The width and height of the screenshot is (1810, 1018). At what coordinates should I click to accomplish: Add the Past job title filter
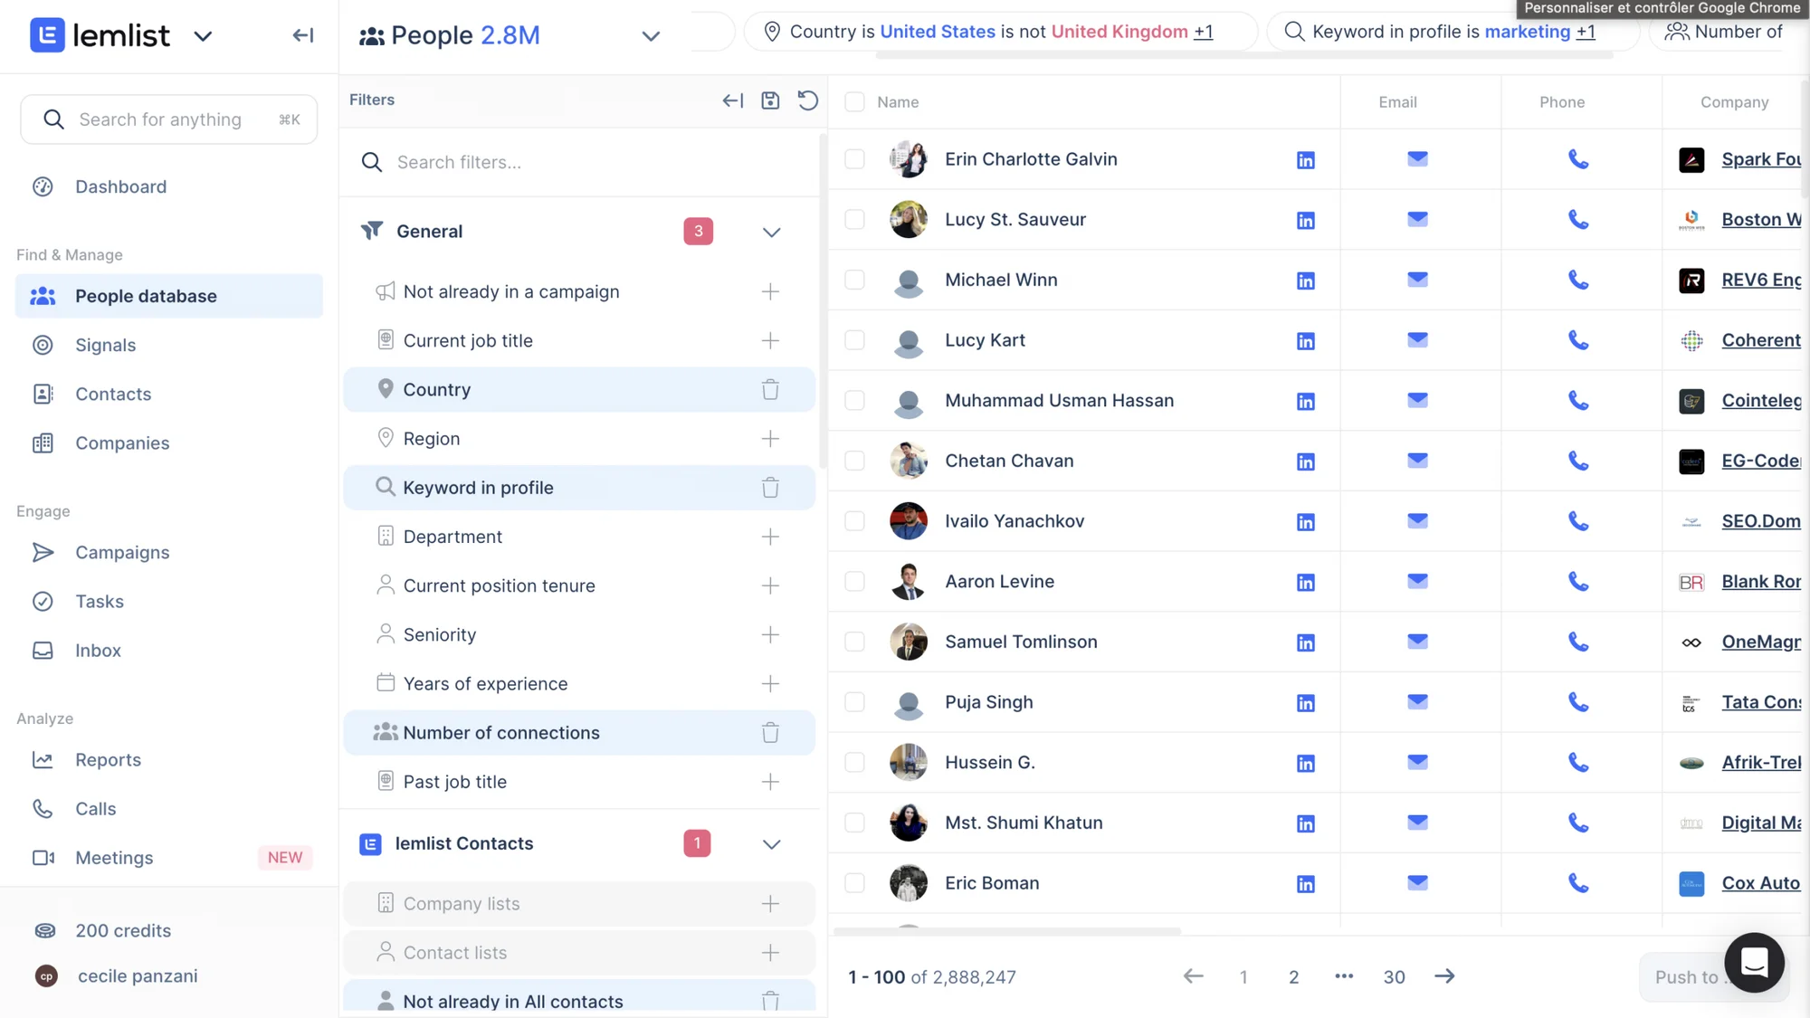point(770,782)
